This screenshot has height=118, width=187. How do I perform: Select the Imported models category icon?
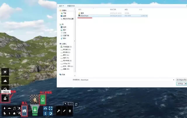click(24, 111)
